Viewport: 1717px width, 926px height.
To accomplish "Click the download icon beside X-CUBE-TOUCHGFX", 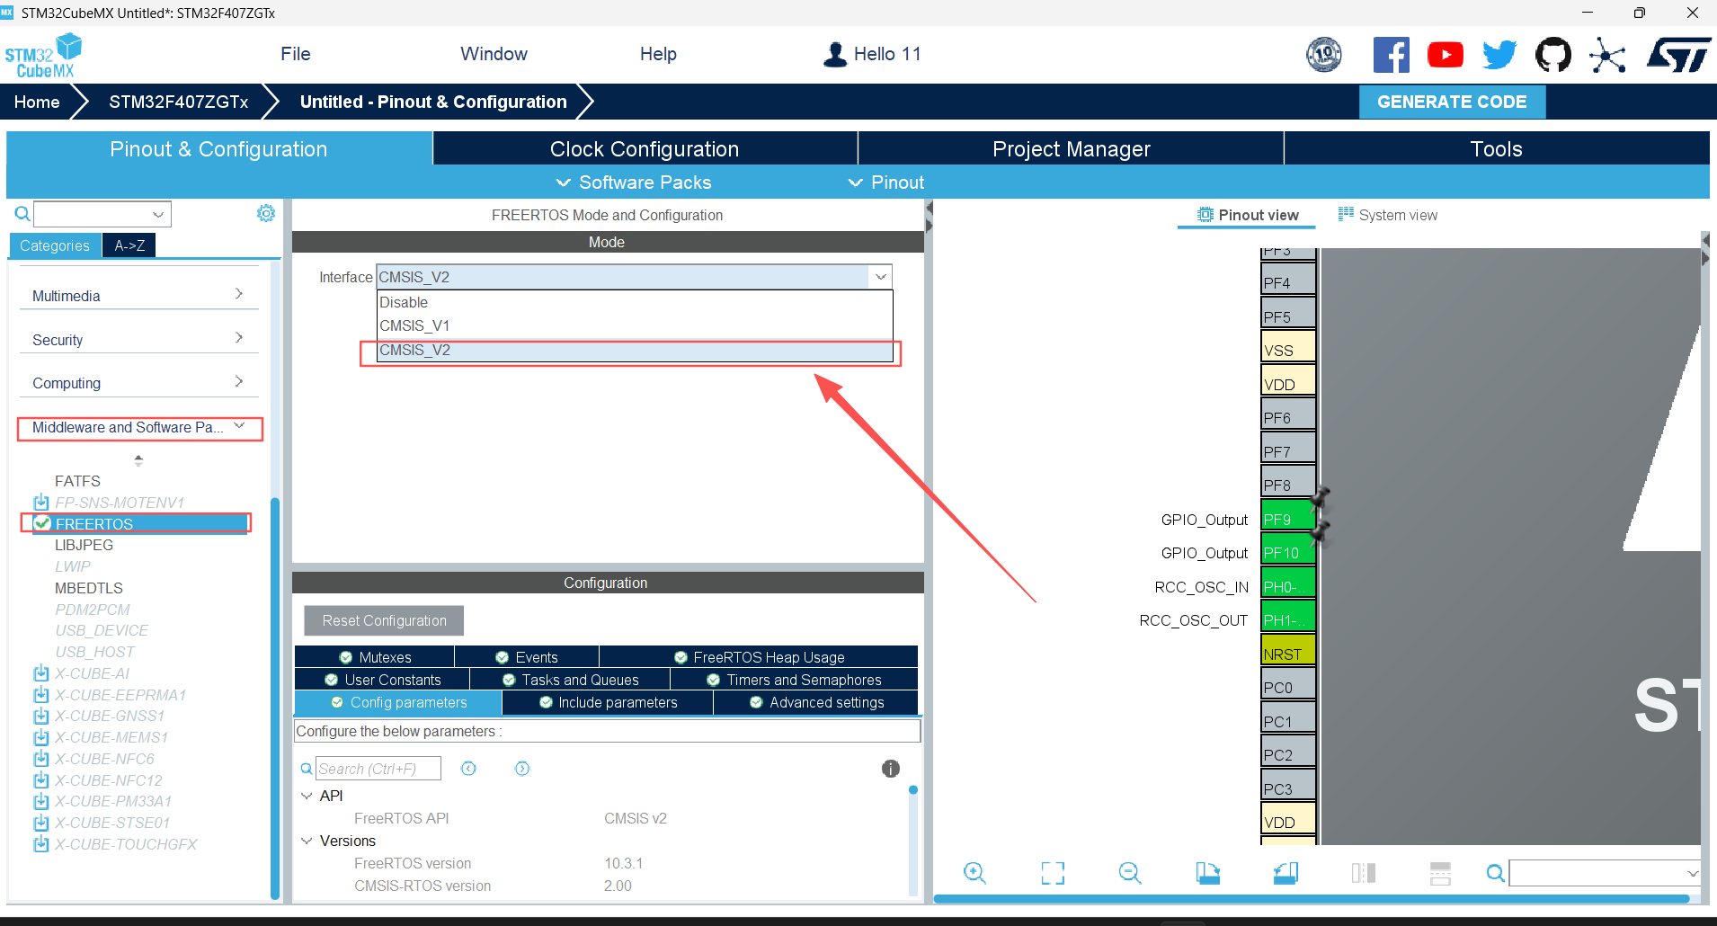I will [x=41, y=844].
